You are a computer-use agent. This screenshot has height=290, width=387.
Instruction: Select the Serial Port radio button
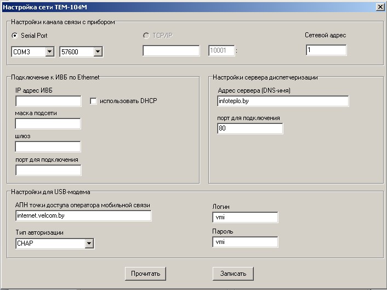tap(15, 36)
